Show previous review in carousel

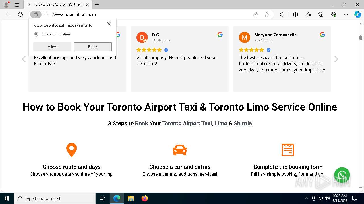[24, 59]
